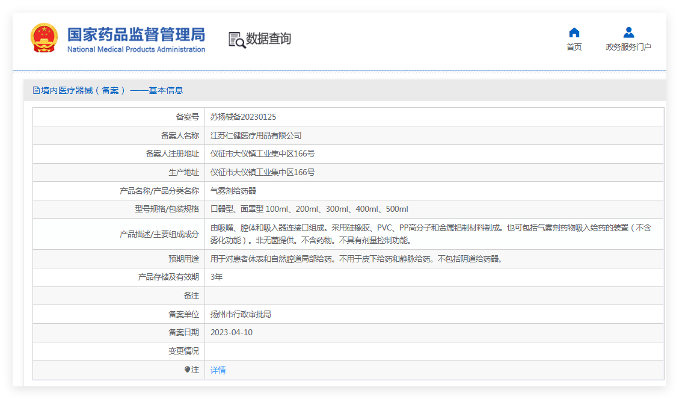Click the 备注 label
This screenshot has height=399, width=679.
[x=191, y=296]
